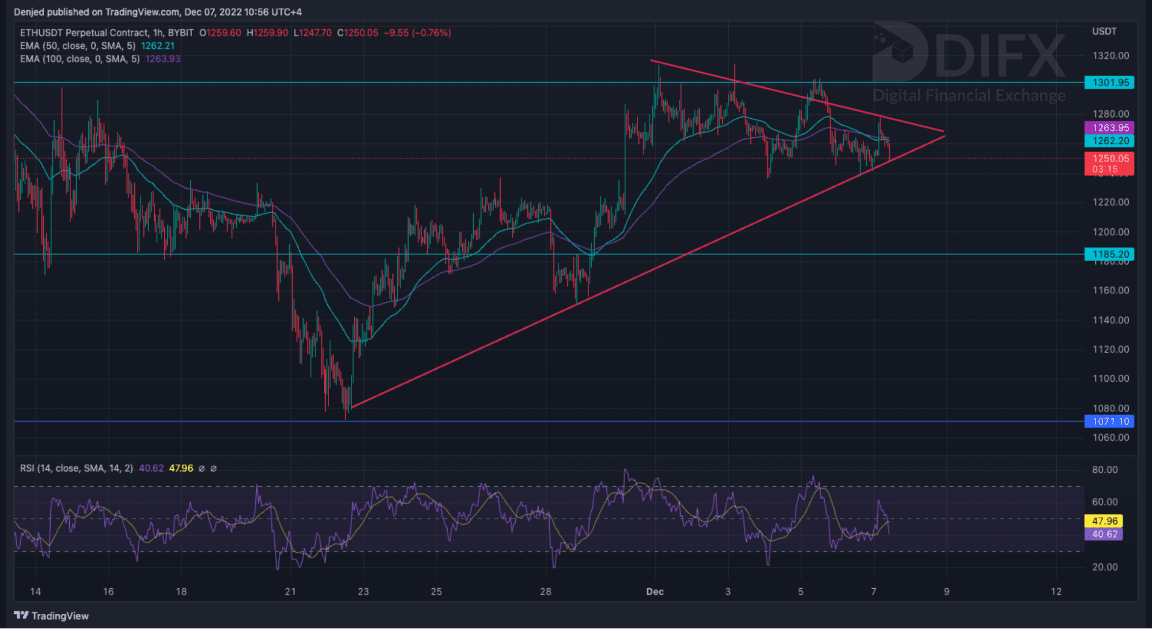Click the first null symbol in RSI legend
The image size is (1152, 629).
(202, 468)
